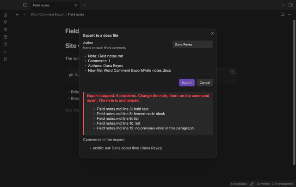Open more options three-dots menu
The width and height of the screenshot is (296, 187).
[x=290, y=14]
